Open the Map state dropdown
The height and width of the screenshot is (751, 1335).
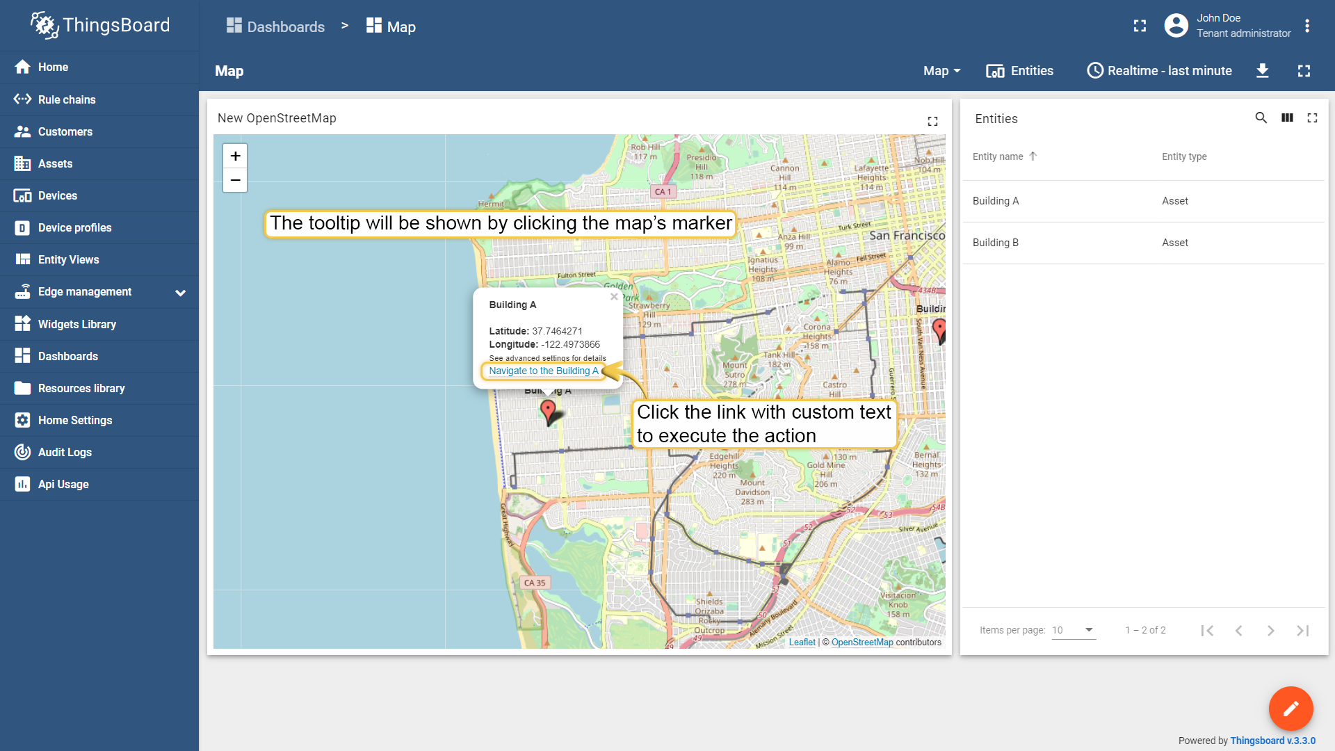[941, 71]
